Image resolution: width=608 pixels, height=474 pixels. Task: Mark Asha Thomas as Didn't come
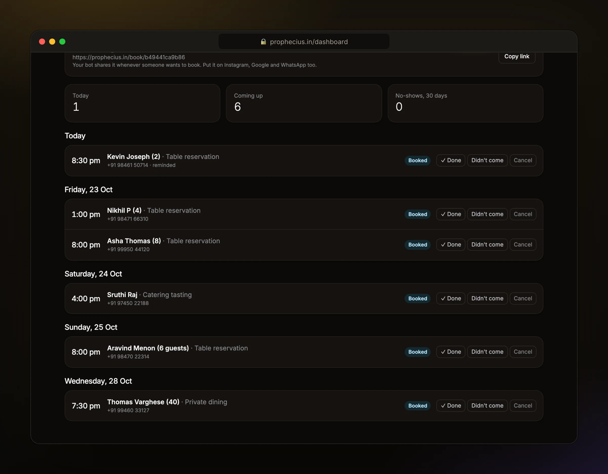487,245
